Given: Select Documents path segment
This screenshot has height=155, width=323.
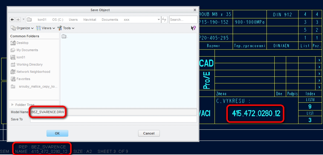Looking at the screenshot, I should (110, 20).
